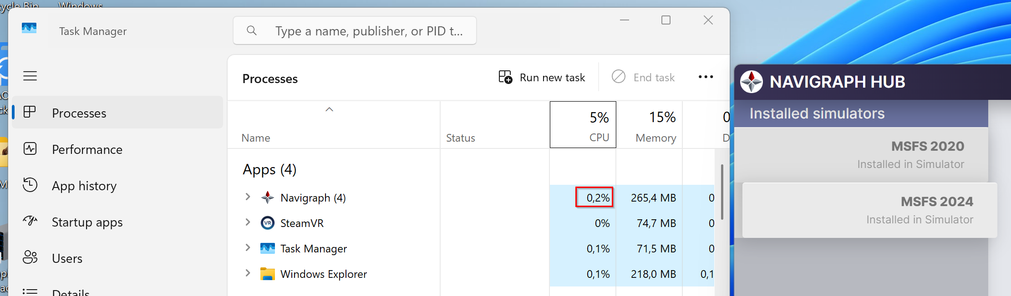Open the three-dot more options menu
Screen dimensions: 1011x296
point(706,77)
